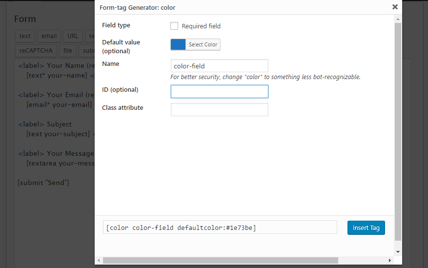This screenshot has width=428, height=268.
Task: Click the Name field containing color-field
Action: 220,66
